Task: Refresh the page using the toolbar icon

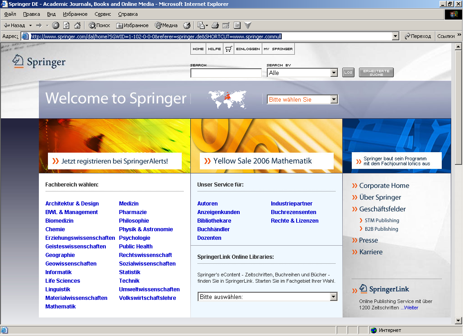Action: 66,25
